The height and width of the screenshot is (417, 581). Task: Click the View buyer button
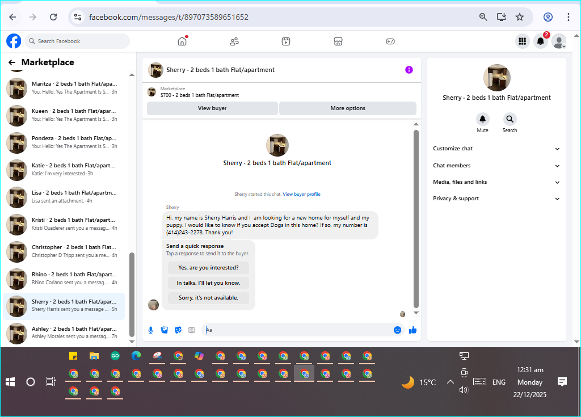[x=212, y=108]
